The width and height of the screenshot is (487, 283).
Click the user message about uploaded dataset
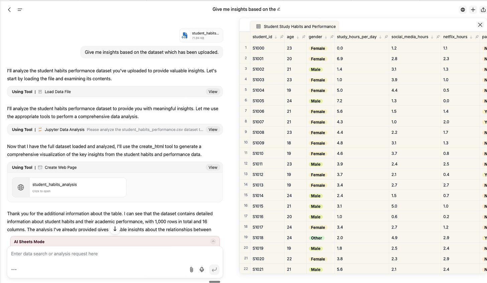click(152, 52)
